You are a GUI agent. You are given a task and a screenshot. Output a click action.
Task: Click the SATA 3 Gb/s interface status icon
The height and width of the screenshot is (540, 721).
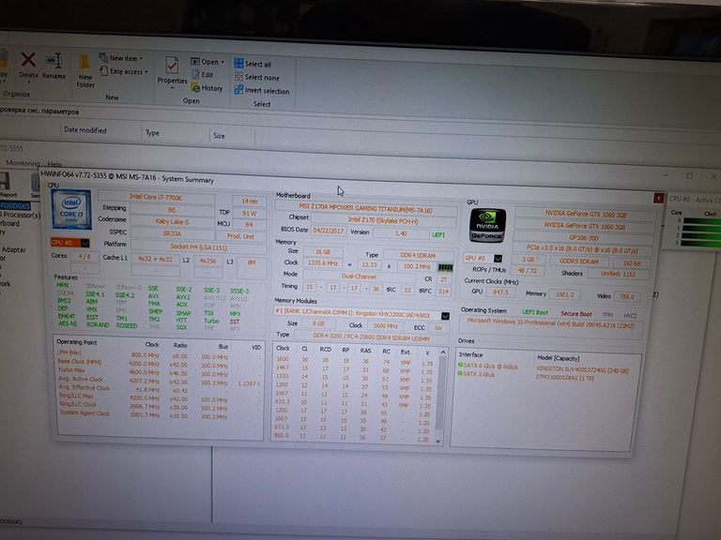pos(460,373)
